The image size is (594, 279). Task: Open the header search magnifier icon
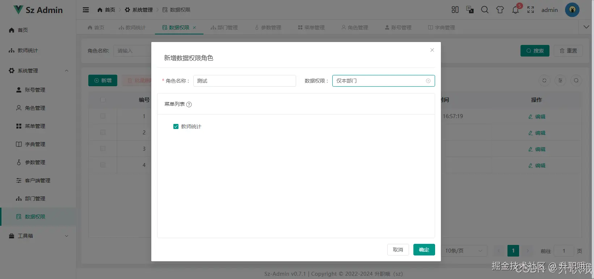pos(485,10)
